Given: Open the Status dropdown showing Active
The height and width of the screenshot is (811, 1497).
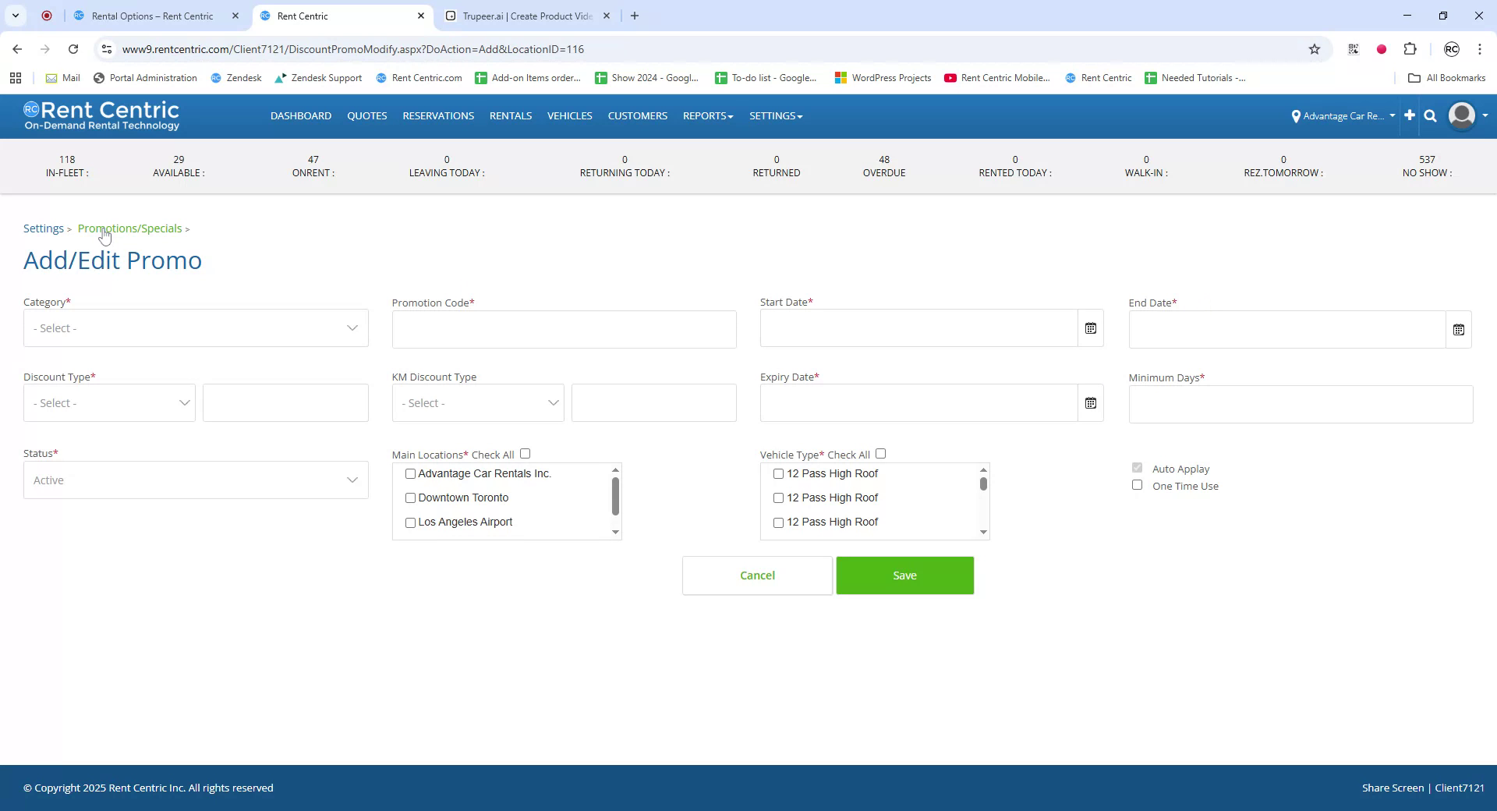Looking at the screenshot, I should [195, 480].
